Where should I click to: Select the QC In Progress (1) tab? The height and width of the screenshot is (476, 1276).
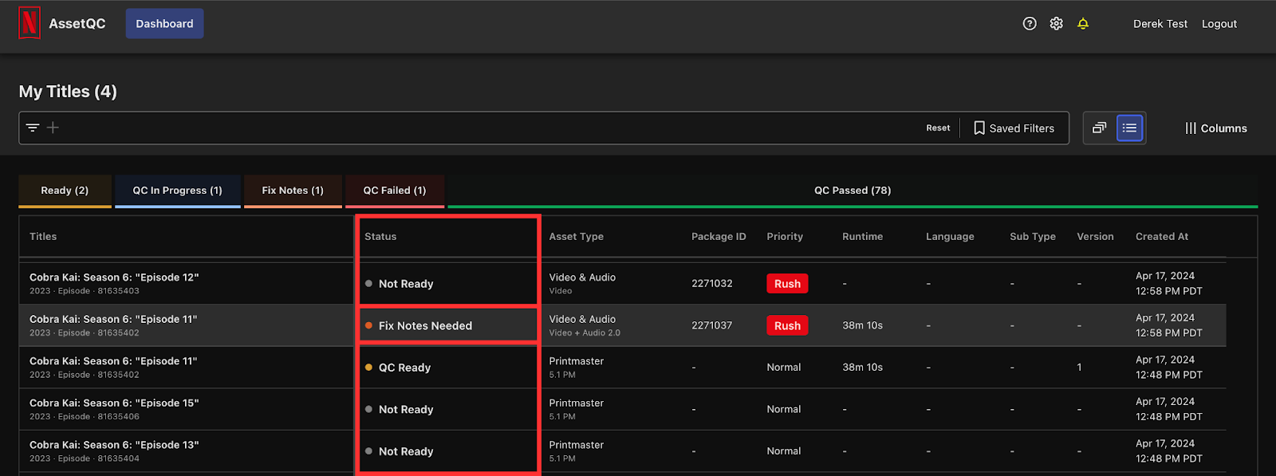click(178, 191)
